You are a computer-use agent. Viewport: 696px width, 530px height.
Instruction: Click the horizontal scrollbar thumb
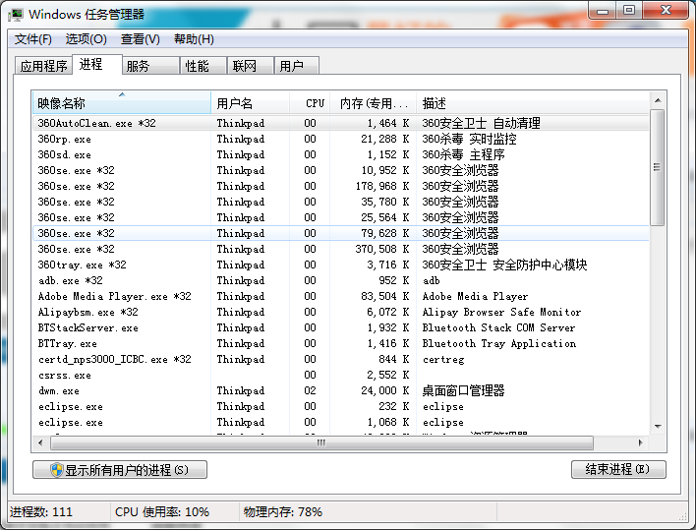point(321,442)
